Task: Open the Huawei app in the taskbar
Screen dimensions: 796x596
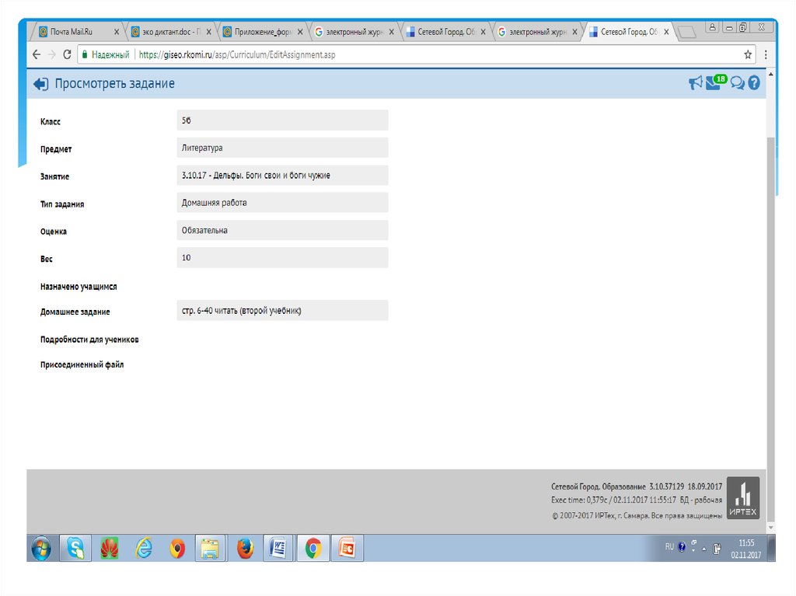Action: (x=110, y=549)
